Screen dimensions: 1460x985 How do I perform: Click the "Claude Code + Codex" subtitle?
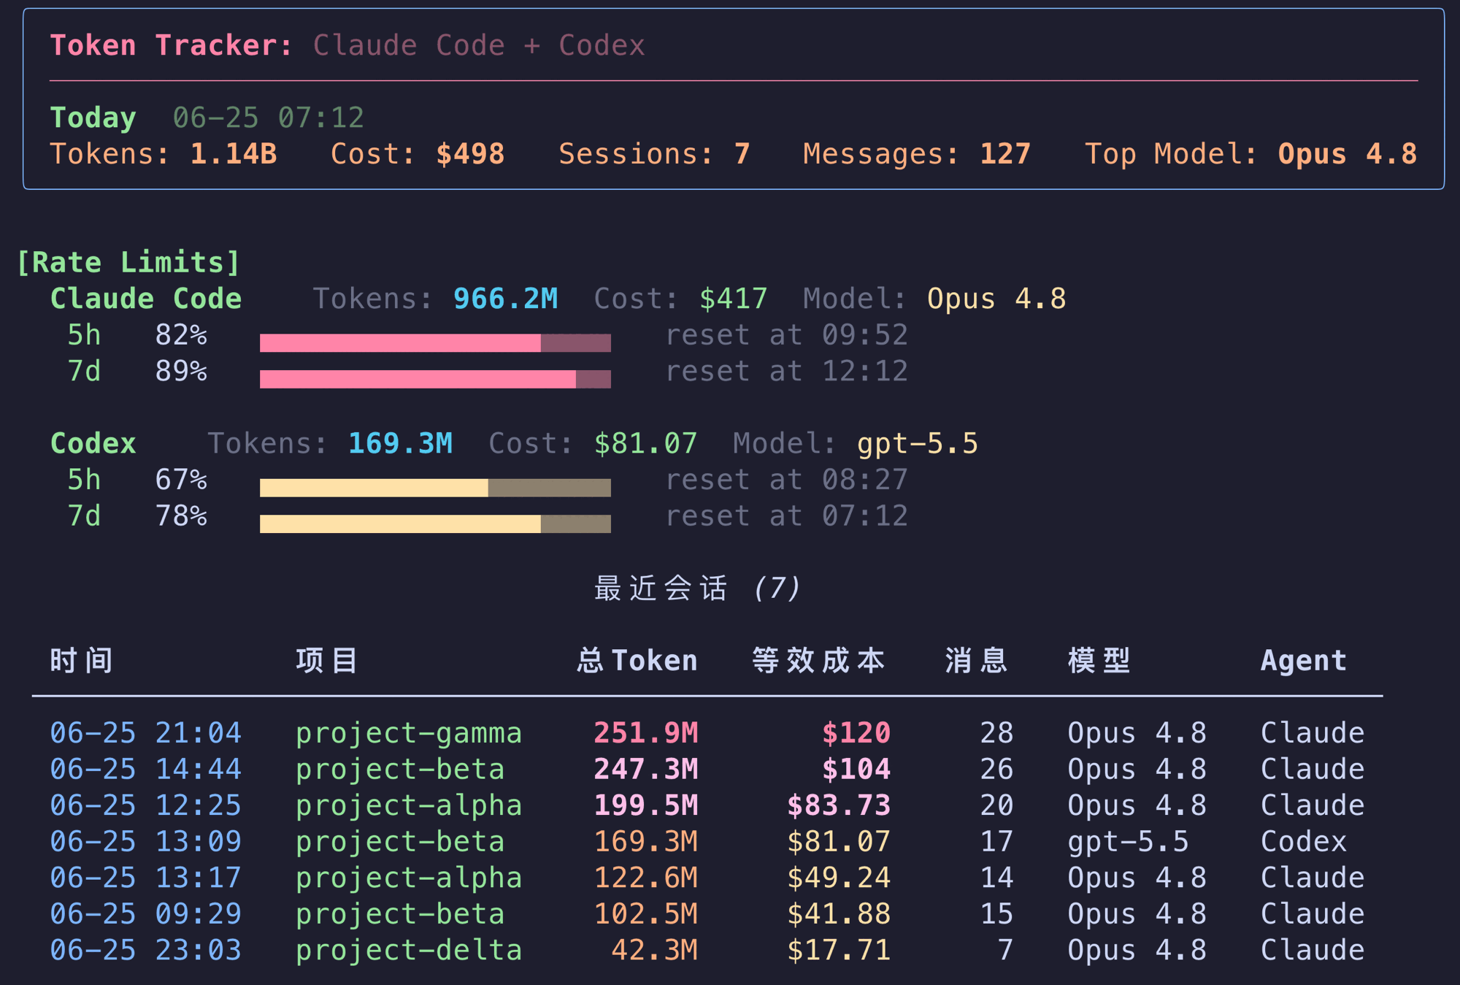pyautogui.click(x=479, y=45)
